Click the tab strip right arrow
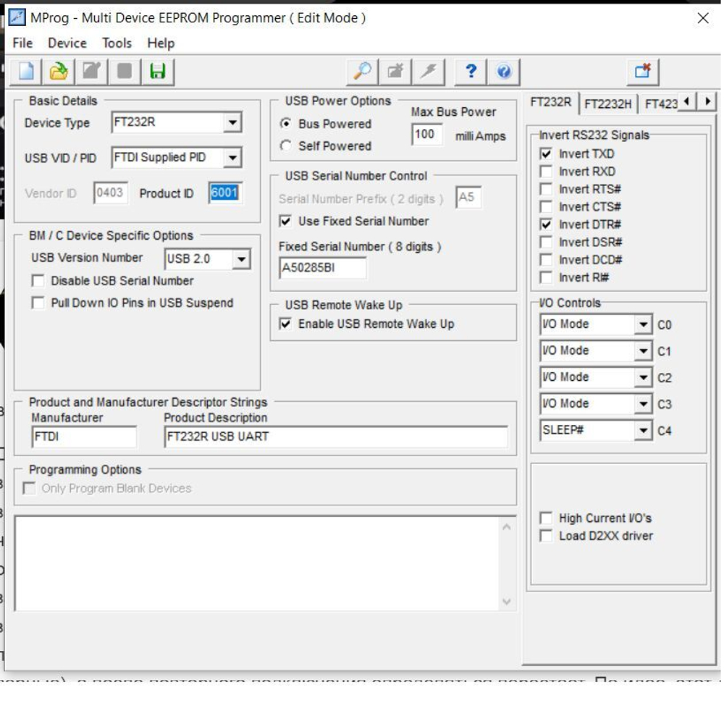The height and width of the screenshot is (724, 724). (x=707, y=101)
